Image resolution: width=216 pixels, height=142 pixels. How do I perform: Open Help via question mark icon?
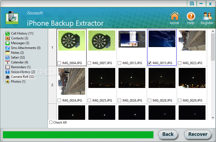tap(191, 16)
